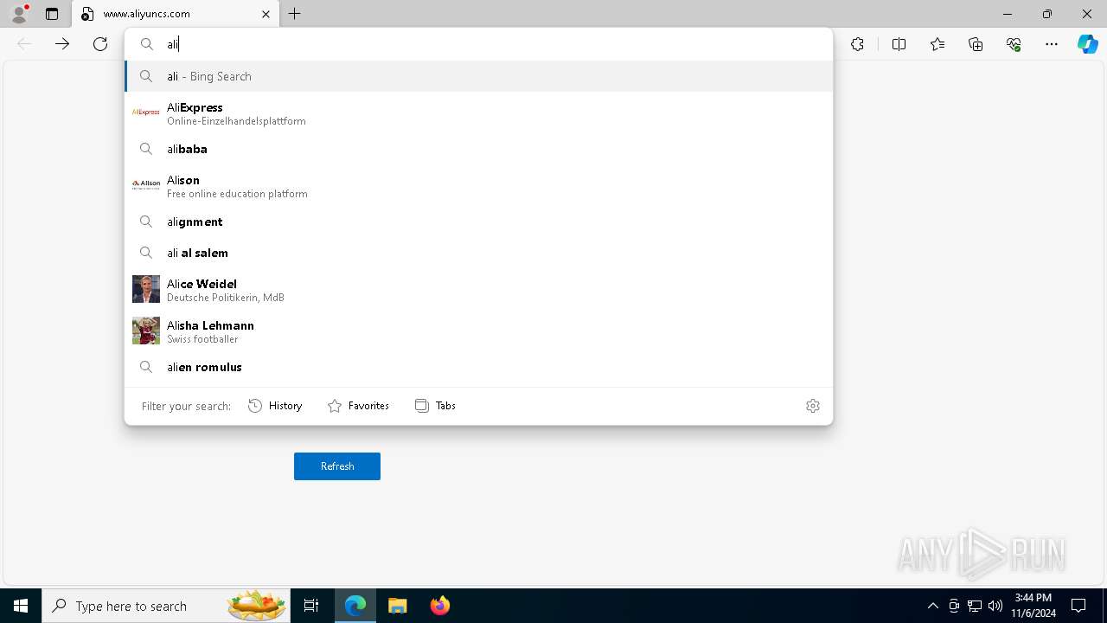
Task: Launch Firefox from the taskbar
Action: click(440, 606)
